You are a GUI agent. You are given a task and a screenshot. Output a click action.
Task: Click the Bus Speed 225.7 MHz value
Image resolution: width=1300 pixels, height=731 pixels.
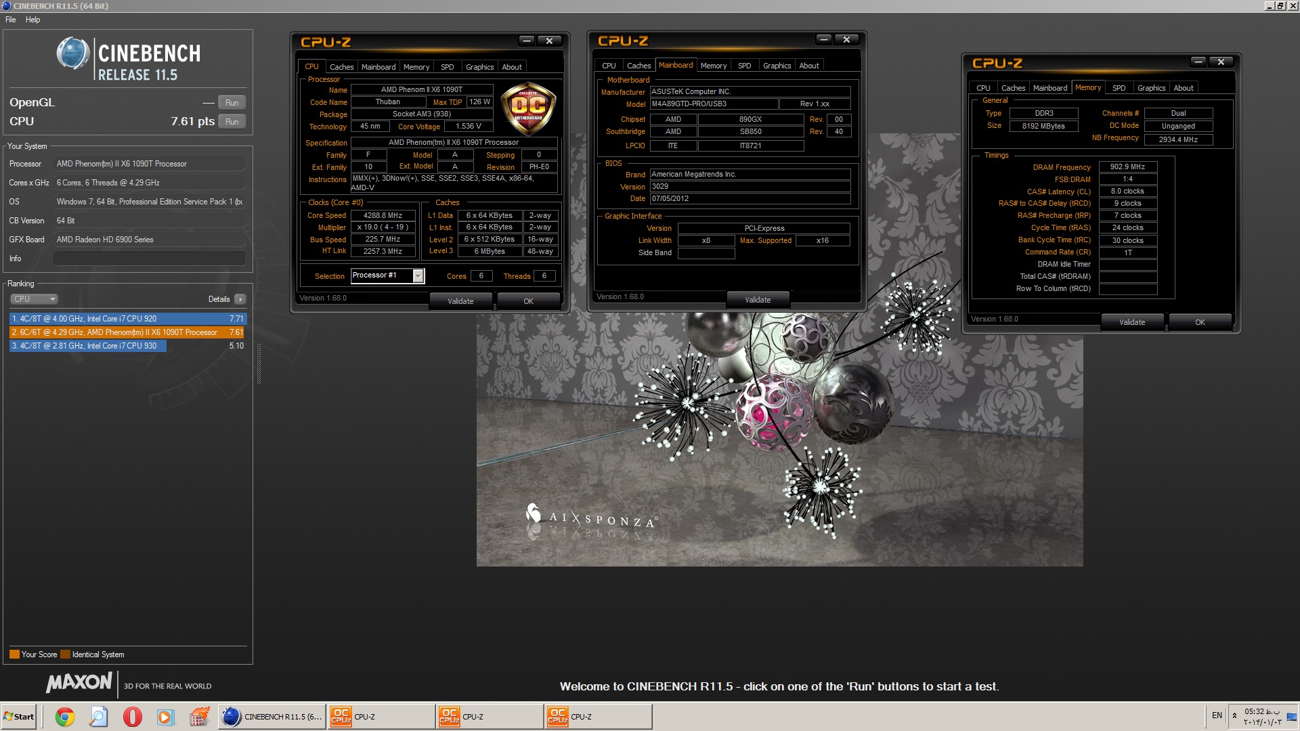383,239
